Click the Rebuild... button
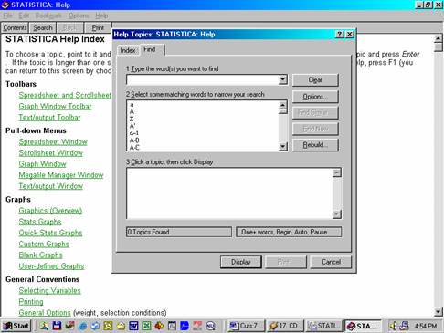 click(x=315, y=145)
